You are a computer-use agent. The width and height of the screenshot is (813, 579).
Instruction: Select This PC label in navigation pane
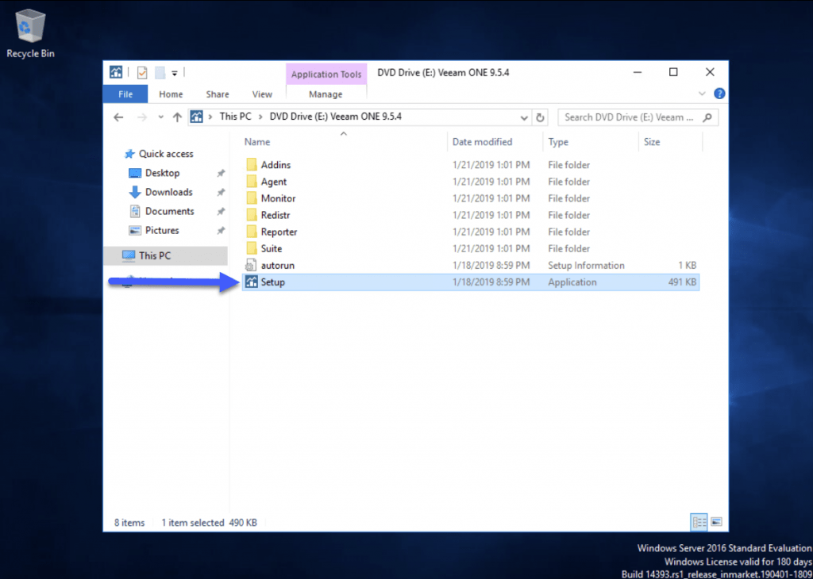[x=155, y=255]
